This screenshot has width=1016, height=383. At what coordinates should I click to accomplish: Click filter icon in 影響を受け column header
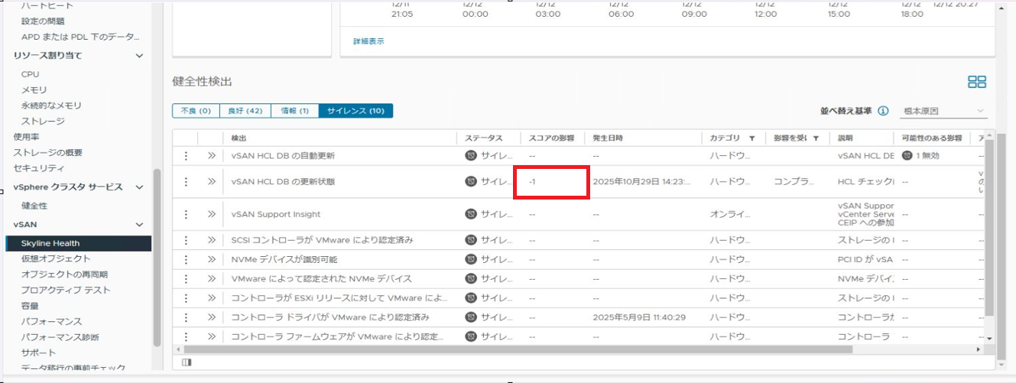(816, 138)
